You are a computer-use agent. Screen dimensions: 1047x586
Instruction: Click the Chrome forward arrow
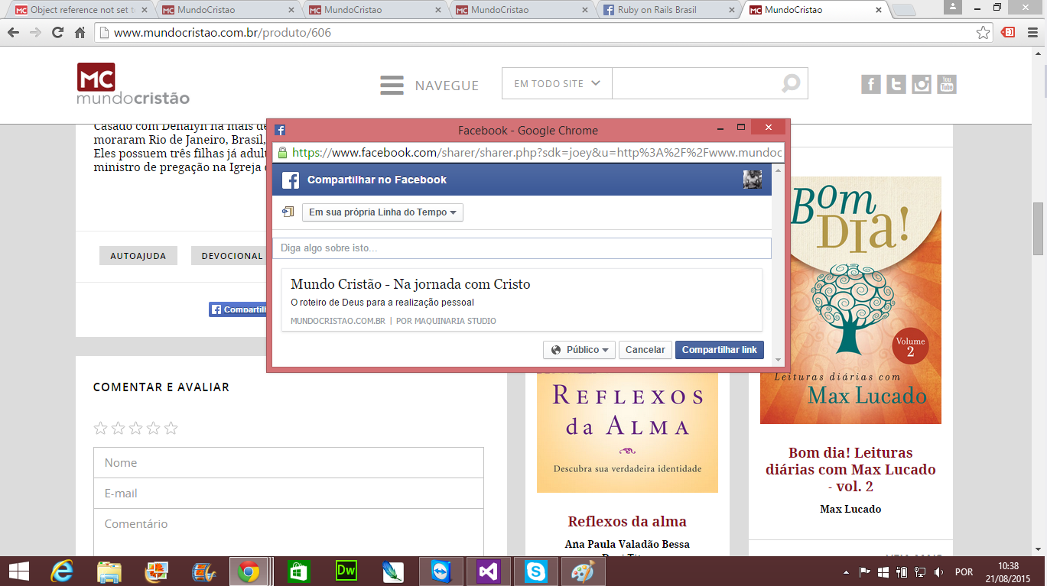pos(35,33)
